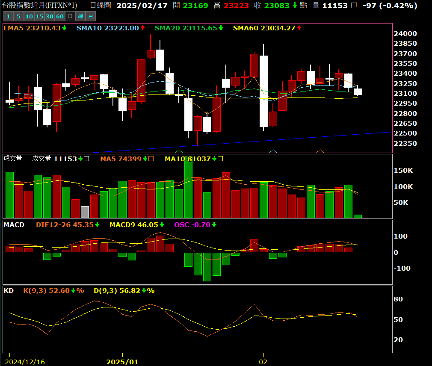The width and height of the screenshot is (432, 366).
Task: Click the square unit box after 量 11153
Action: [x=353, y=6]
